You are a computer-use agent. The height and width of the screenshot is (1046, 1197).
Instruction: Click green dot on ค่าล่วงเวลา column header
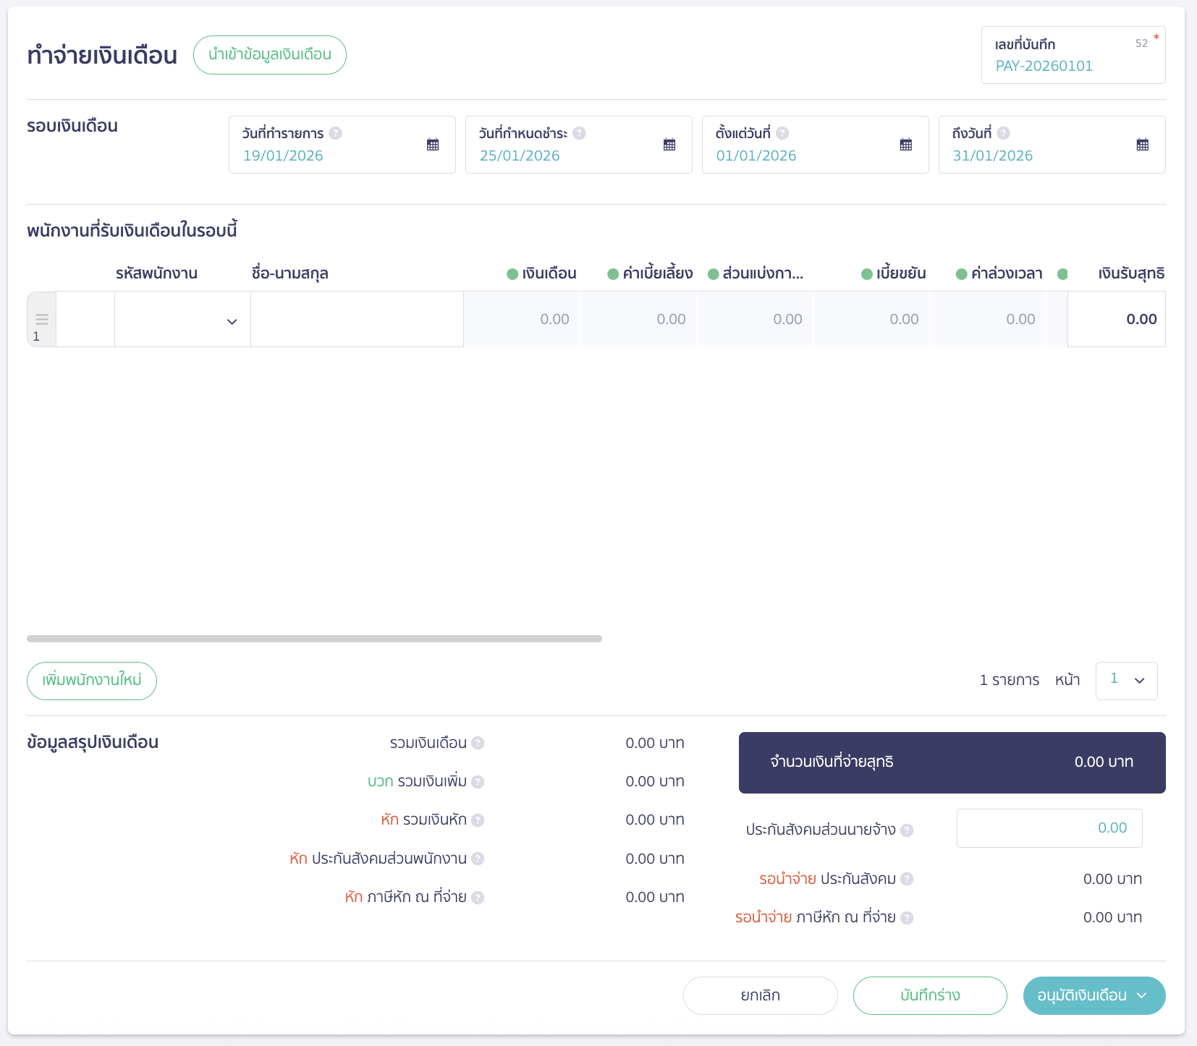962,274
